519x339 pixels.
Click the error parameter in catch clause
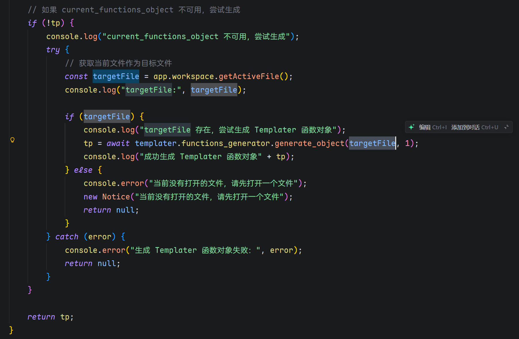100,237
